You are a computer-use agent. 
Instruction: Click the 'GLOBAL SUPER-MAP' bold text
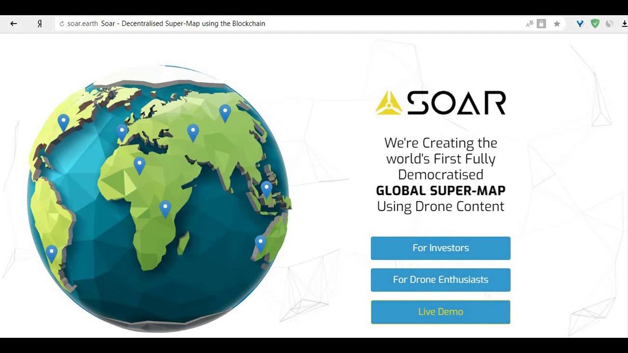441,190
